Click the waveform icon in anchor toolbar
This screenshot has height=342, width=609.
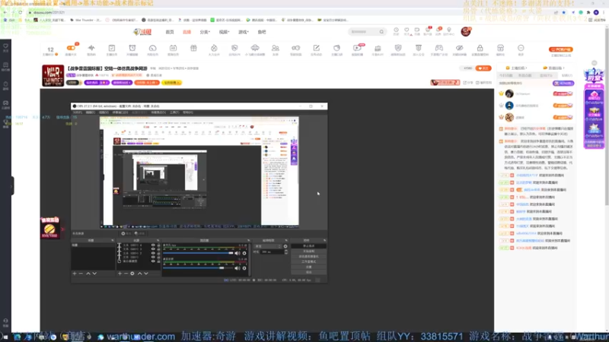point(91,48)
